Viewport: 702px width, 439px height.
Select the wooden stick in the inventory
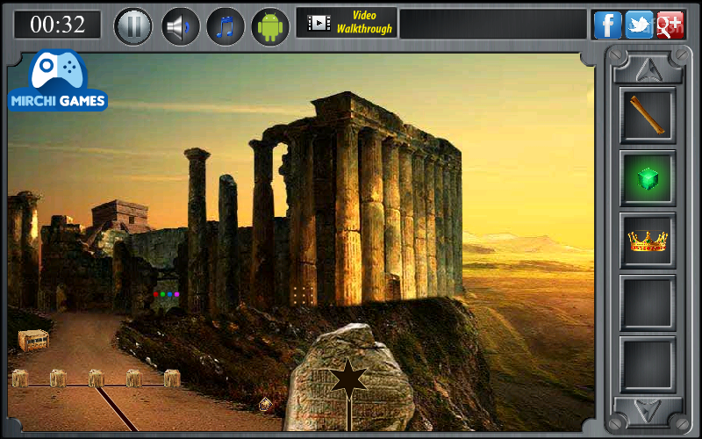(x=648, y=115)
